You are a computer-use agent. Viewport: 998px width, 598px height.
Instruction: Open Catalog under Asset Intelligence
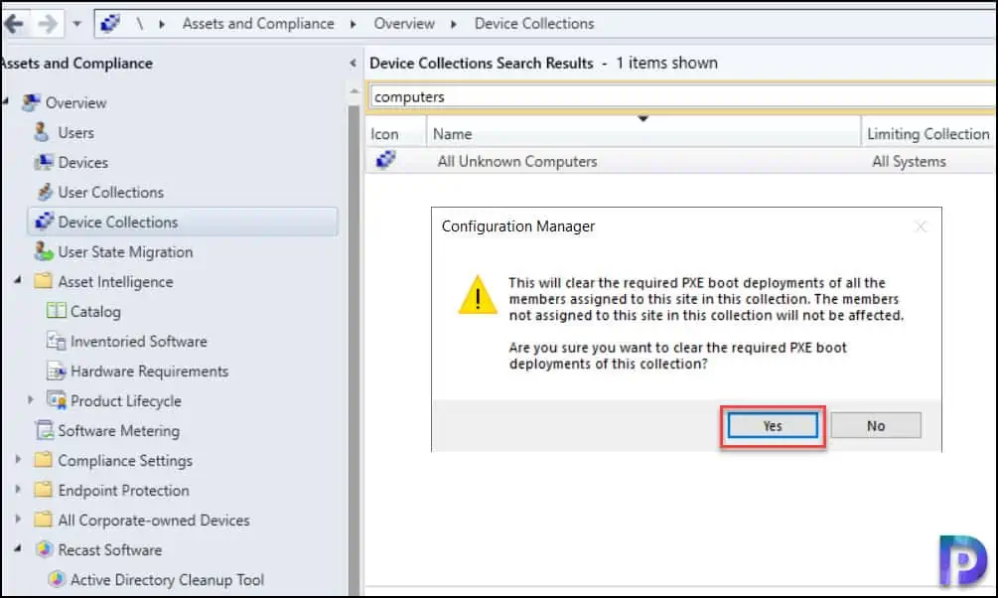click(95, 312)
